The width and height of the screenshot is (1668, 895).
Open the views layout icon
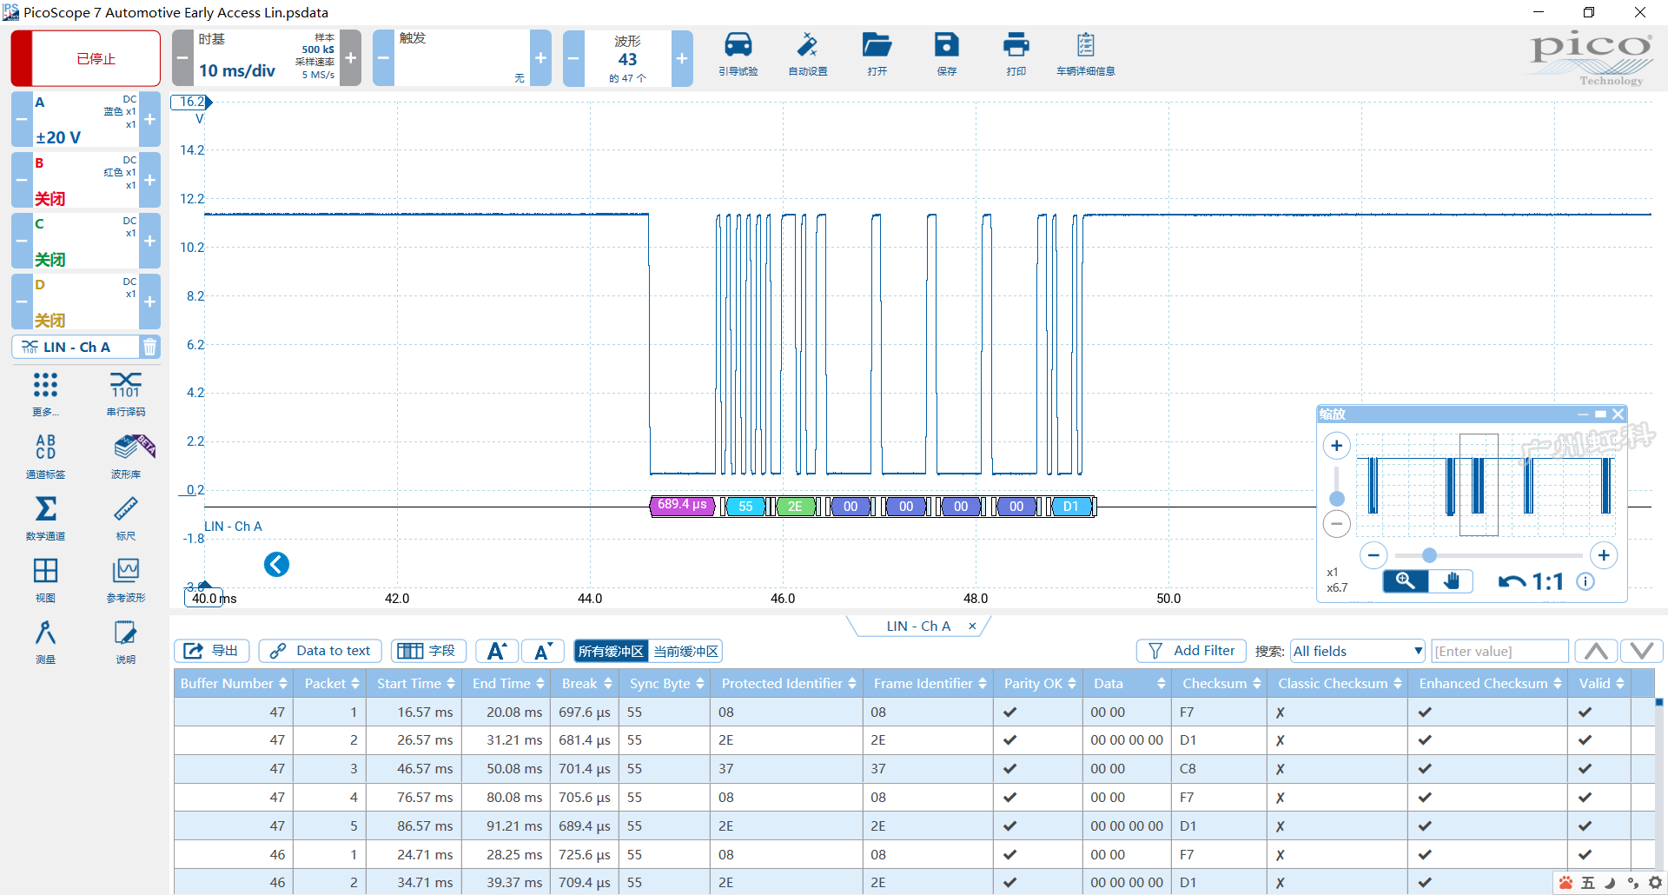tap(45, 580)
